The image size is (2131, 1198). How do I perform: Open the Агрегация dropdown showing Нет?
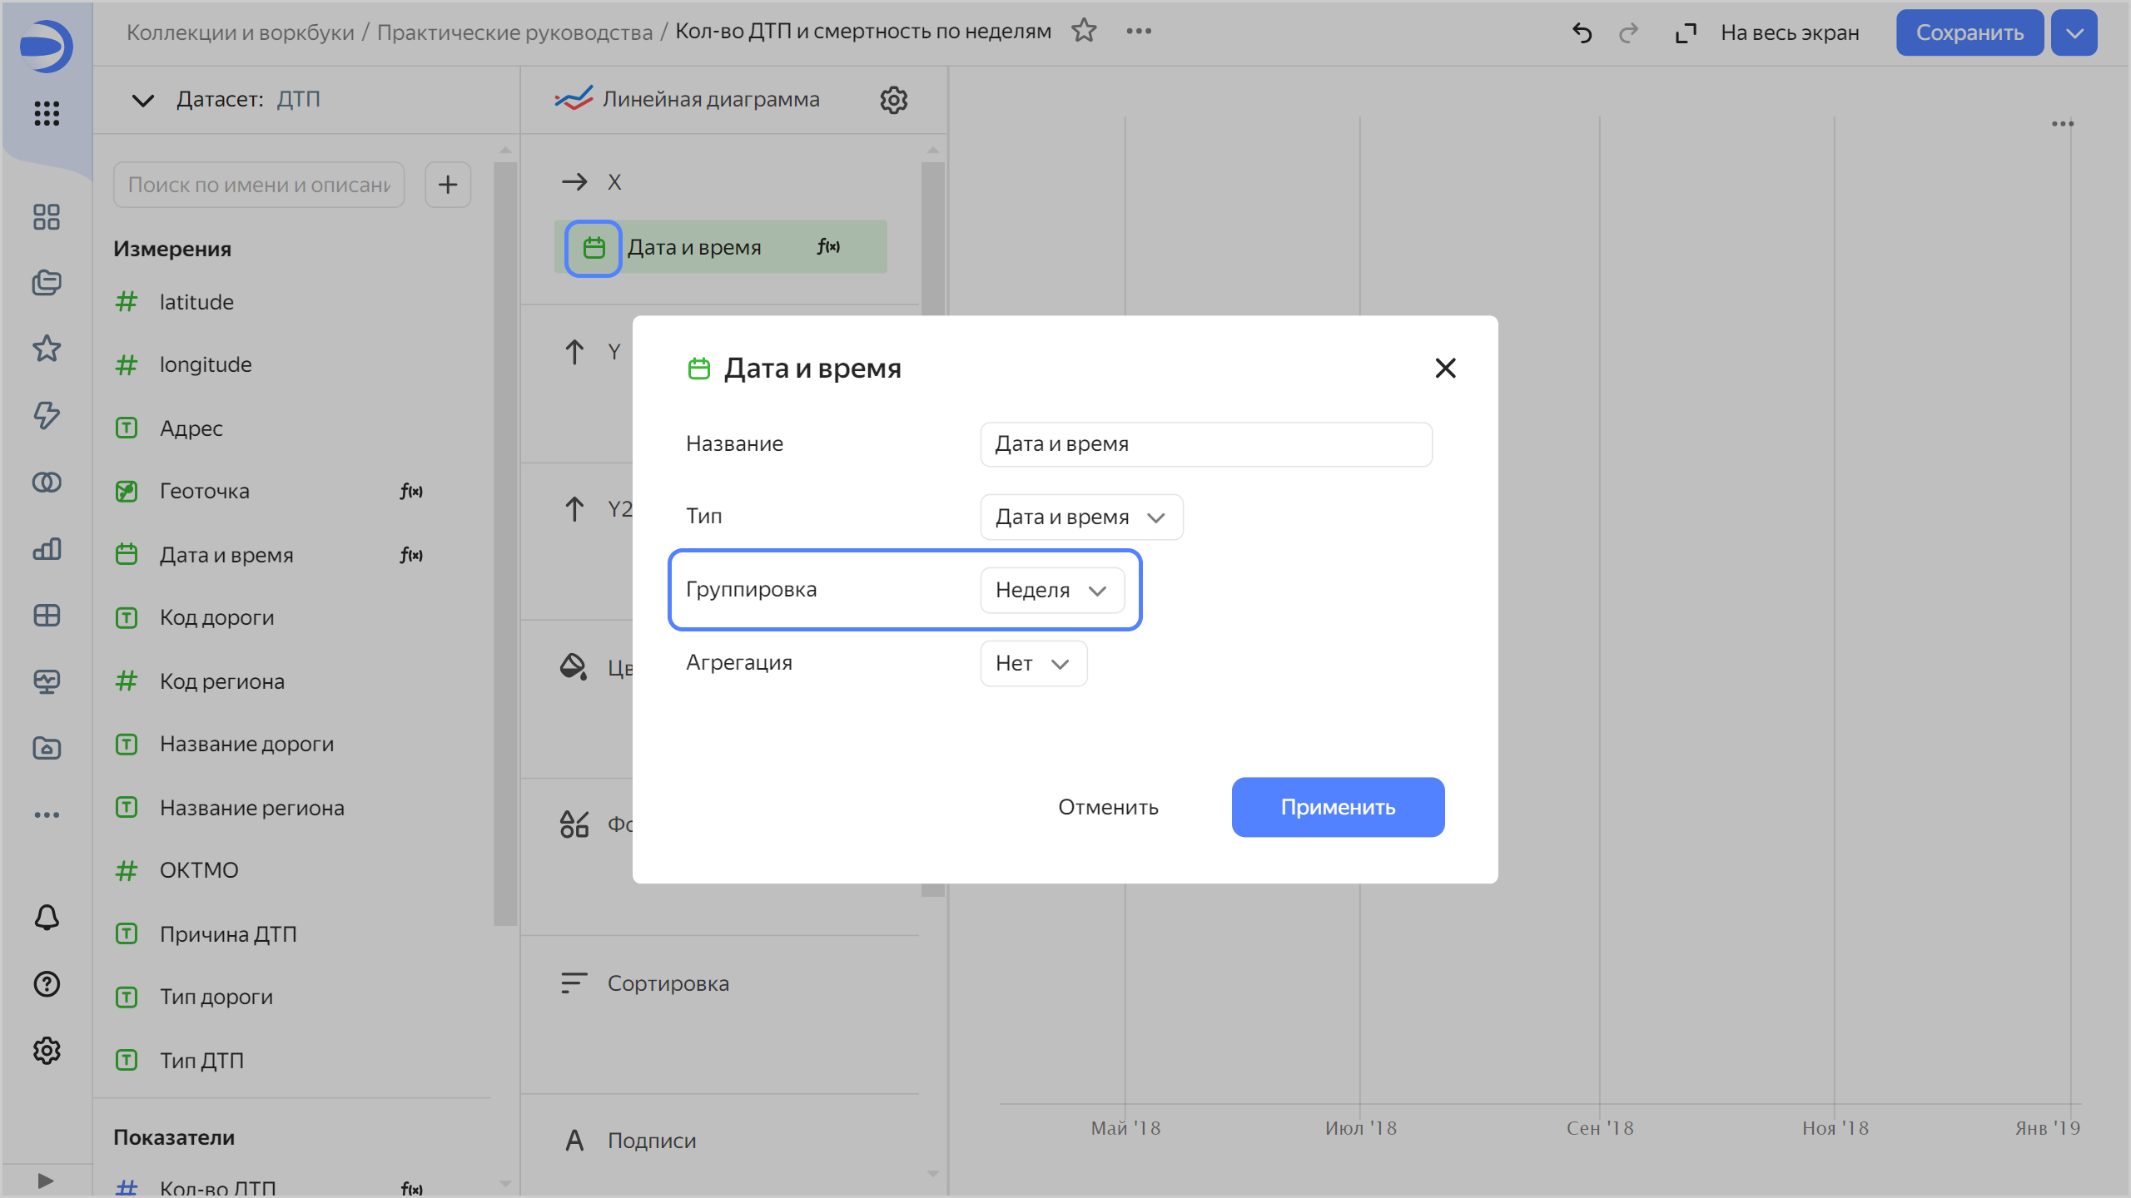tap(1032, 664)
